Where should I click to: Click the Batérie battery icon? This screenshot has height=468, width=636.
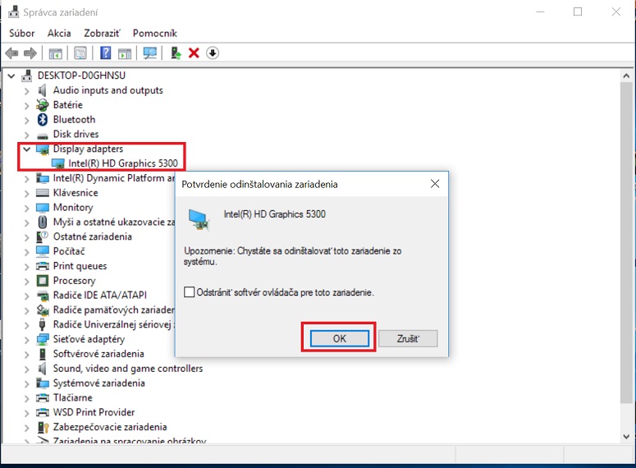[x=43, y=105]
